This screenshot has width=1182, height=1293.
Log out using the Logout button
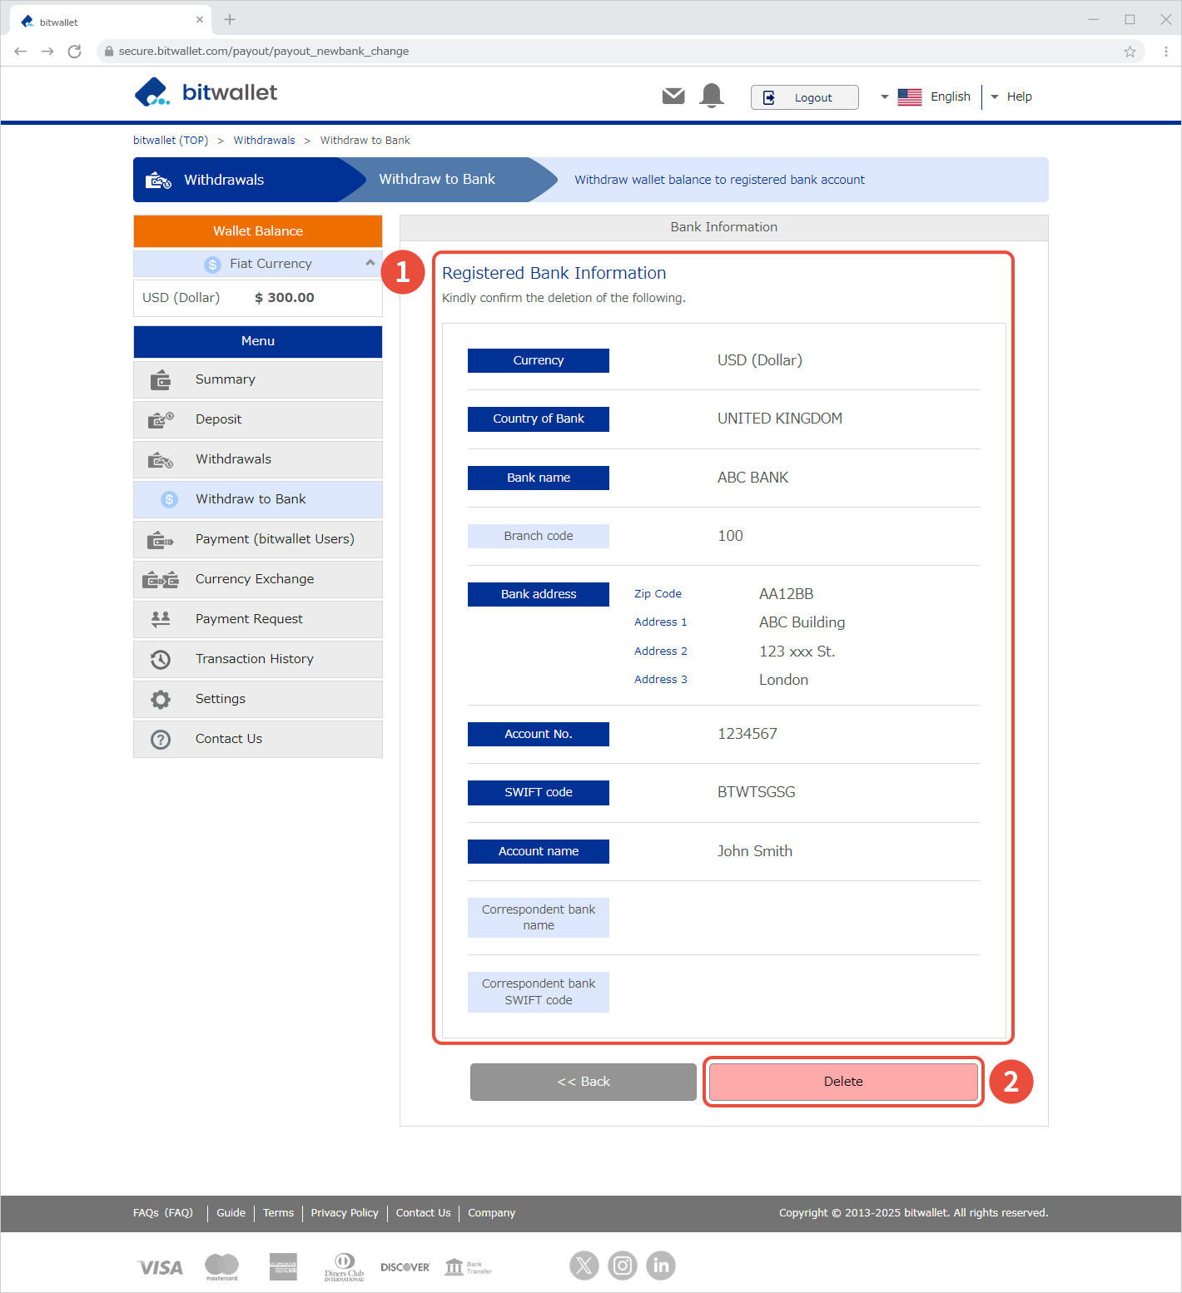804,97
